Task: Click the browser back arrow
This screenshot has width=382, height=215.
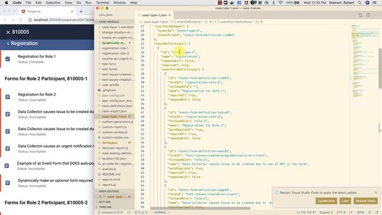Action: point(5,20)
